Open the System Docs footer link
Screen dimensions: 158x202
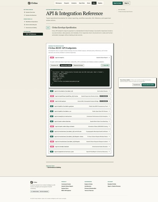point(65,188)
